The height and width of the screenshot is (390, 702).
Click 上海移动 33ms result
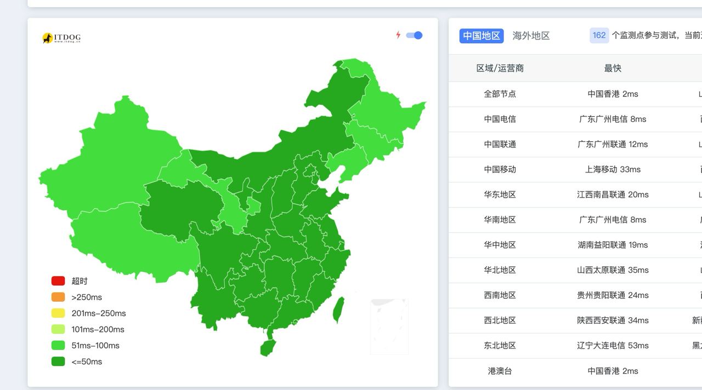coord(613,170)
